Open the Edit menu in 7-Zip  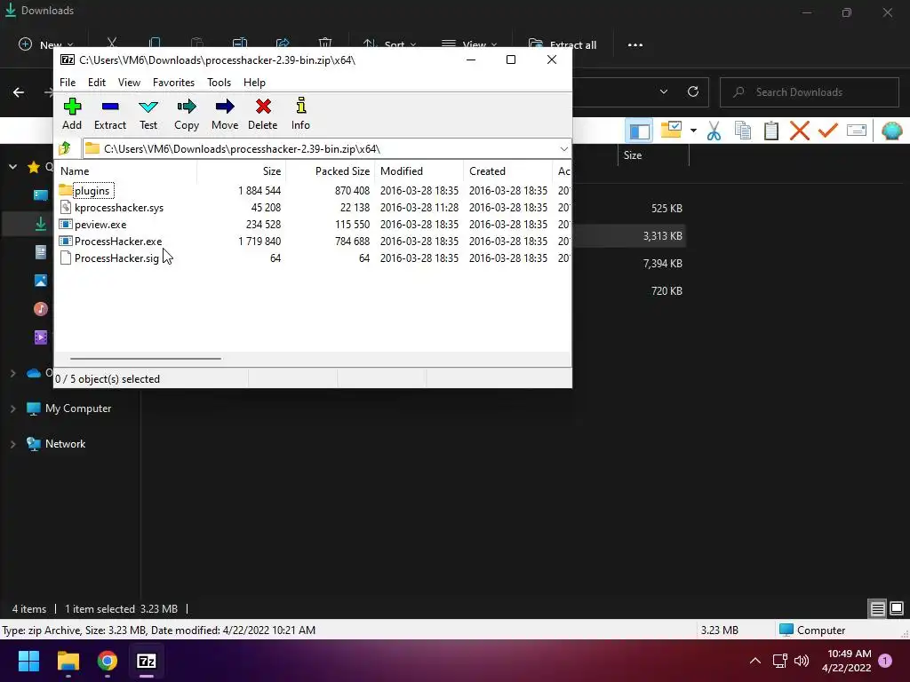coord(96,83)
